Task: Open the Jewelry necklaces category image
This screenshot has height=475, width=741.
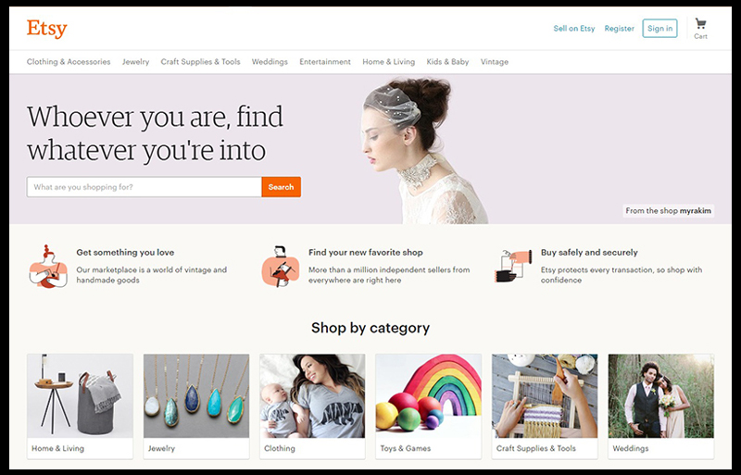Action: pos(196,395)
